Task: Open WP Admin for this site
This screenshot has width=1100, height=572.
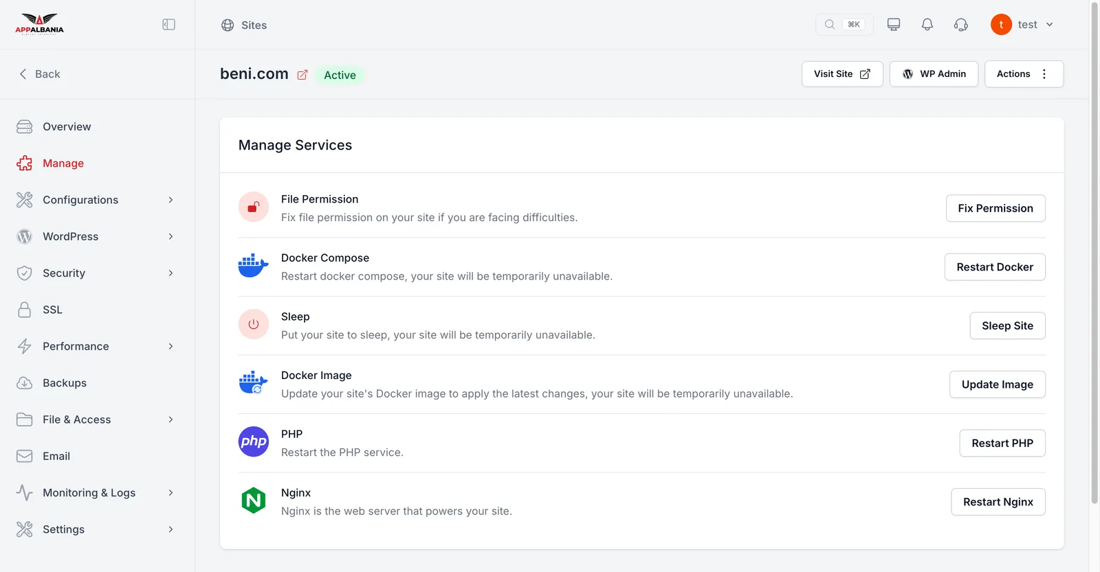Action: coord(934,74)
